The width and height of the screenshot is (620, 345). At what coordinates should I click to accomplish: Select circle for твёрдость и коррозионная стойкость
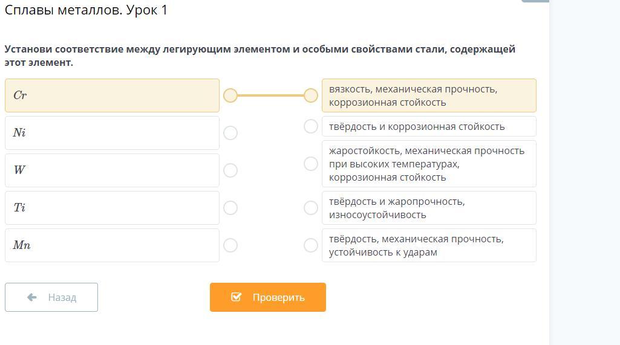click(311, 126)
